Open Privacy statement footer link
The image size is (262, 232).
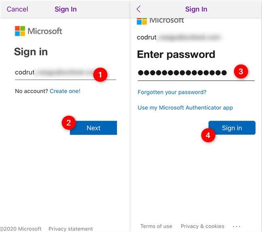(x=70, y=229)
